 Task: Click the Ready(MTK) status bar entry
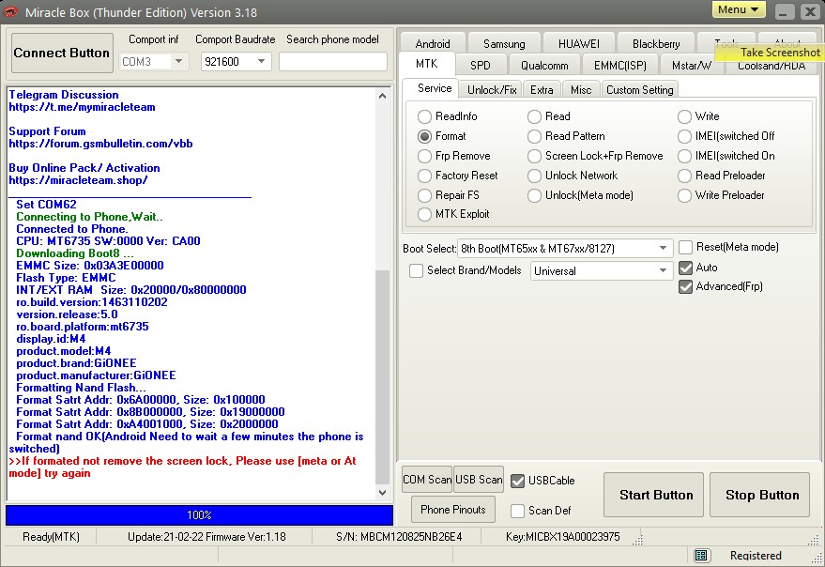pyautogui.click(x=51, y=537)
